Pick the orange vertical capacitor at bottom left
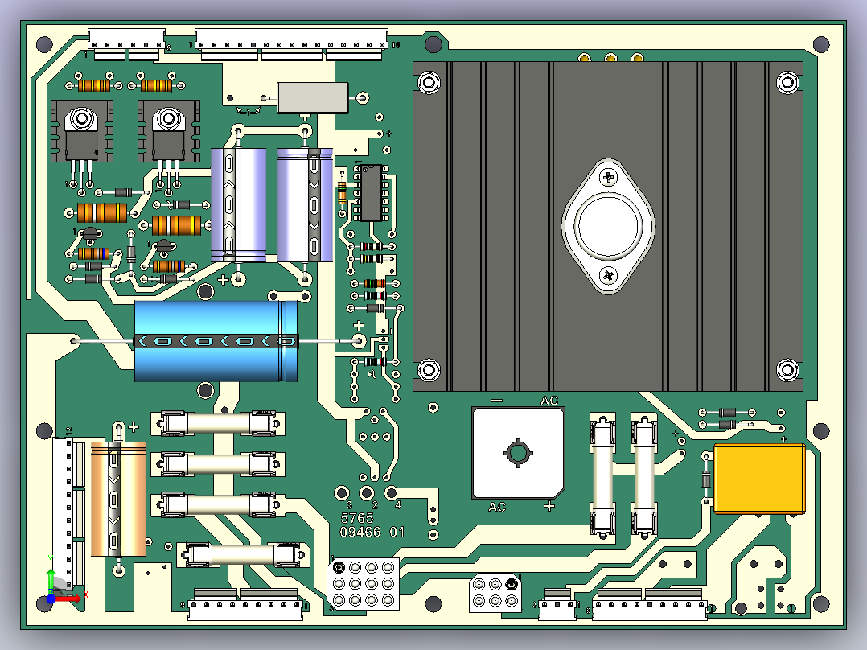The width and height of the screenshot is (867, 650). 118,499
